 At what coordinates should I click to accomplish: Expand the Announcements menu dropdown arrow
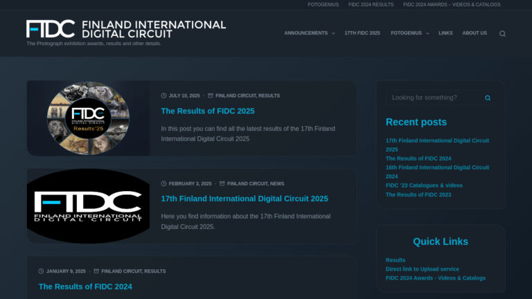(333, 33)
